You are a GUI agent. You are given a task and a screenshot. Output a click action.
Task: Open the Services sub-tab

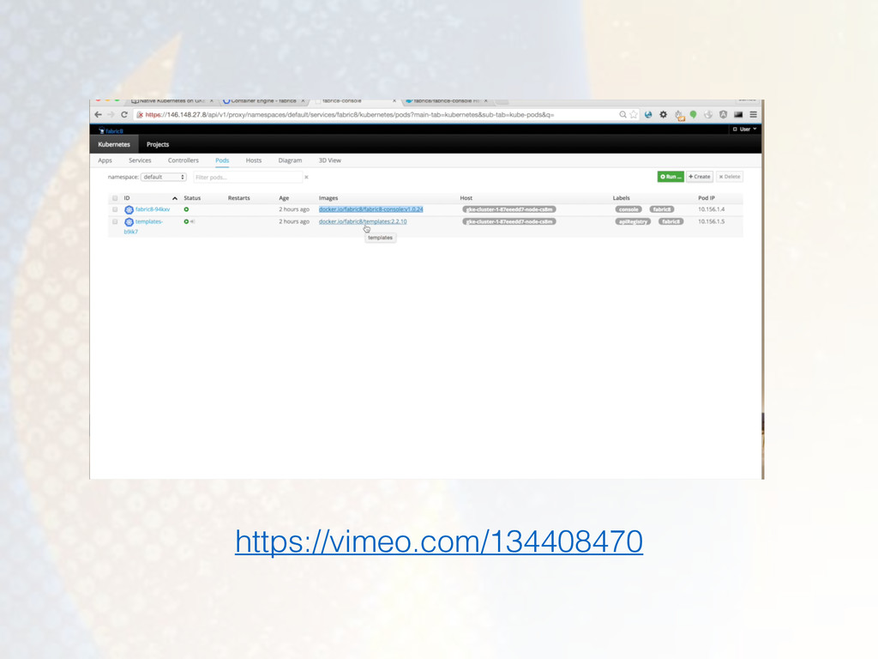pyautogui.click(x=140, y=160)
